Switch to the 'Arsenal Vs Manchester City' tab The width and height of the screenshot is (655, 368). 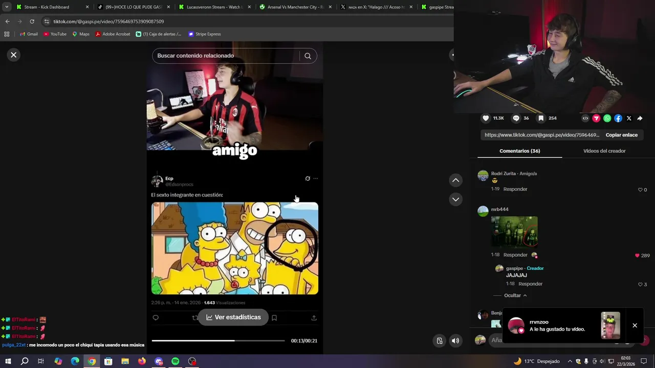(x=295, y=7)
